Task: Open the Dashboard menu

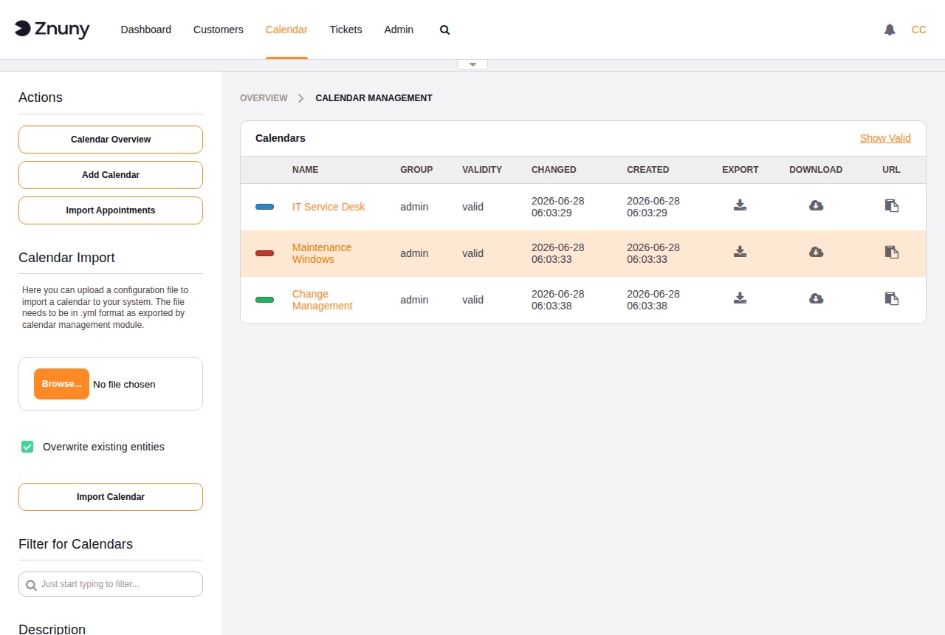Action: 146,30
